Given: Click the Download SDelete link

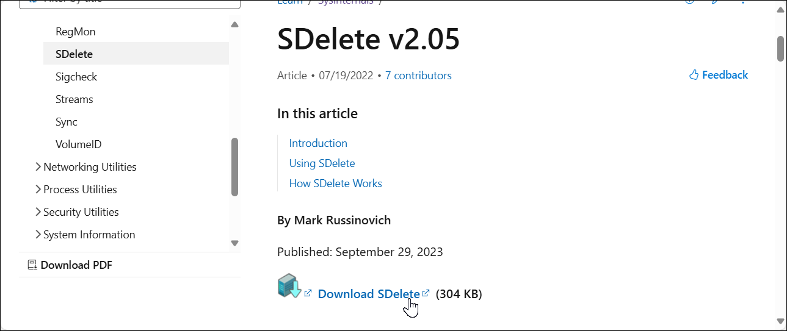Looking at the screenshot, I should [368, 294].
